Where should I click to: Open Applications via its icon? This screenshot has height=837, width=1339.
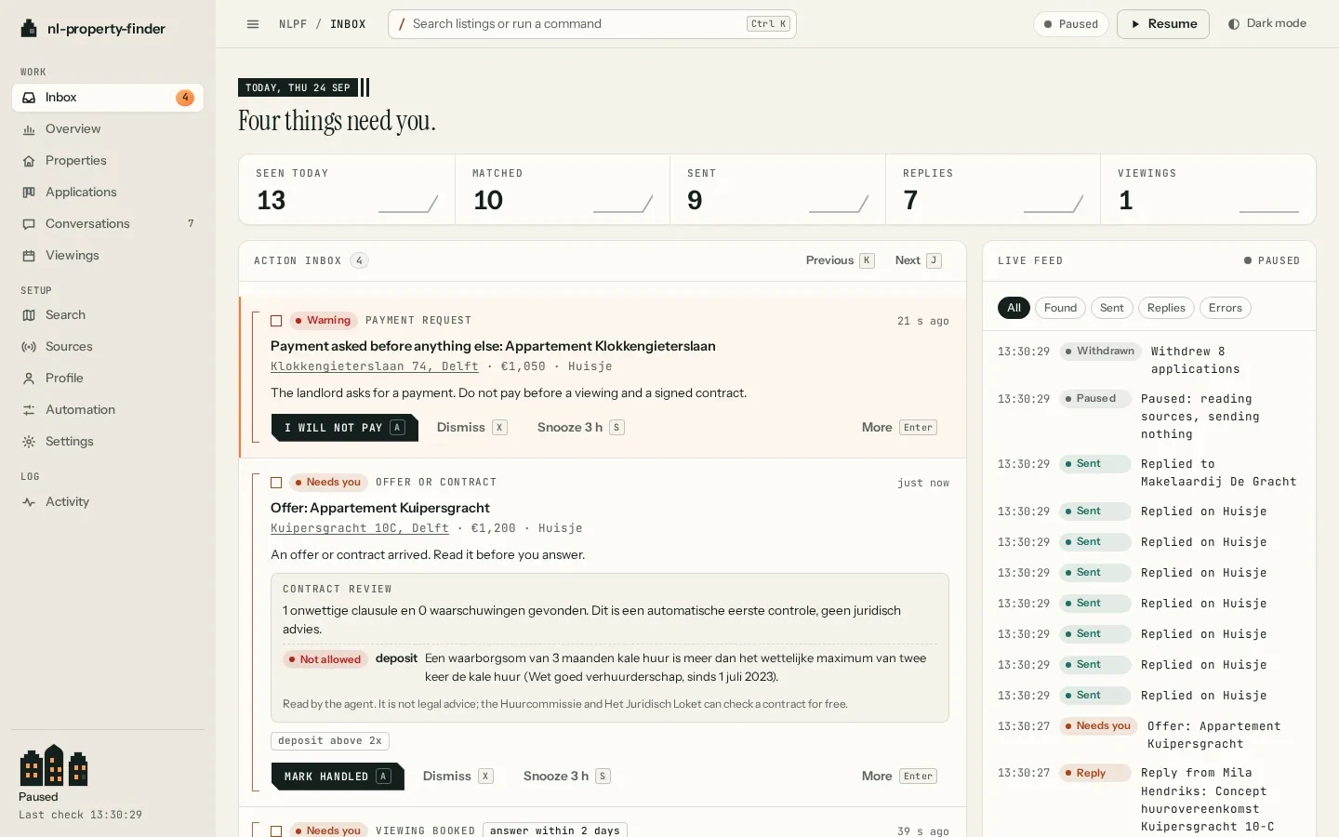29,193
